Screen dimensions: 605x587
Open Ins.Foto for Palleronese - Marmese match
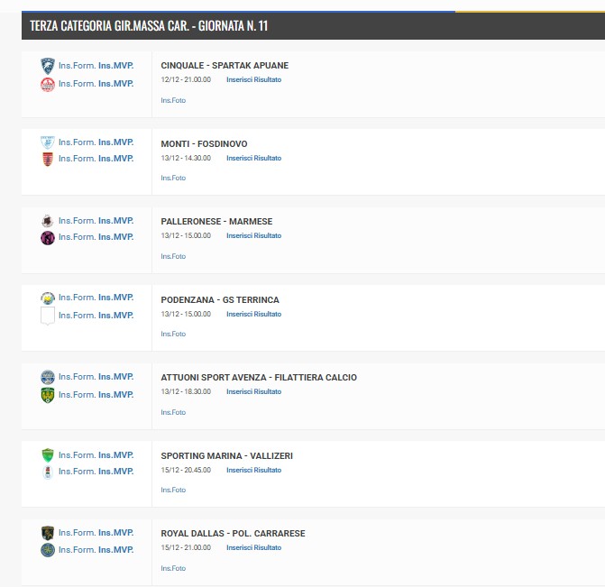coord(173,256)
